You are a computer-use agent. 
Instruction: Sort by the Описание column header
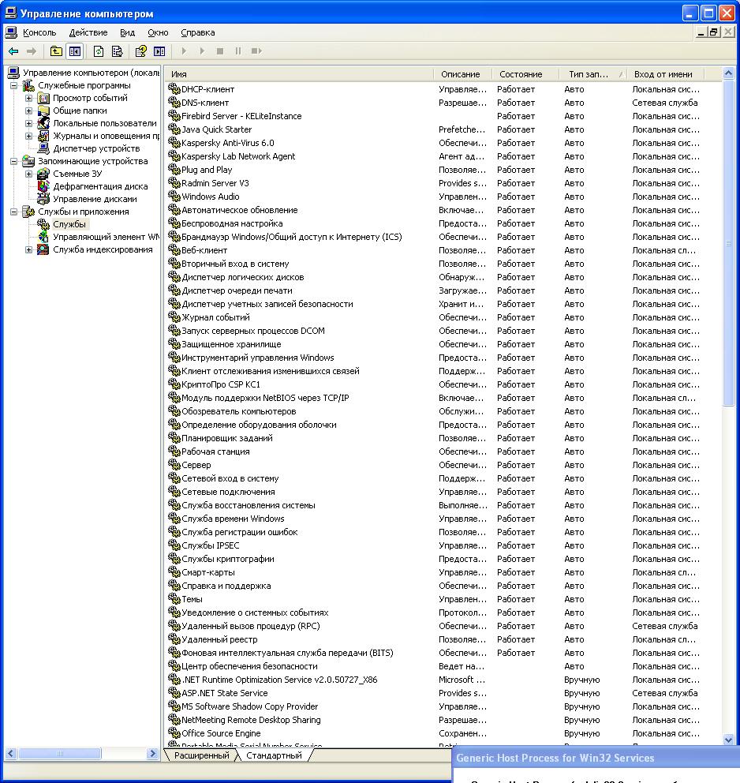click(462, 74)
